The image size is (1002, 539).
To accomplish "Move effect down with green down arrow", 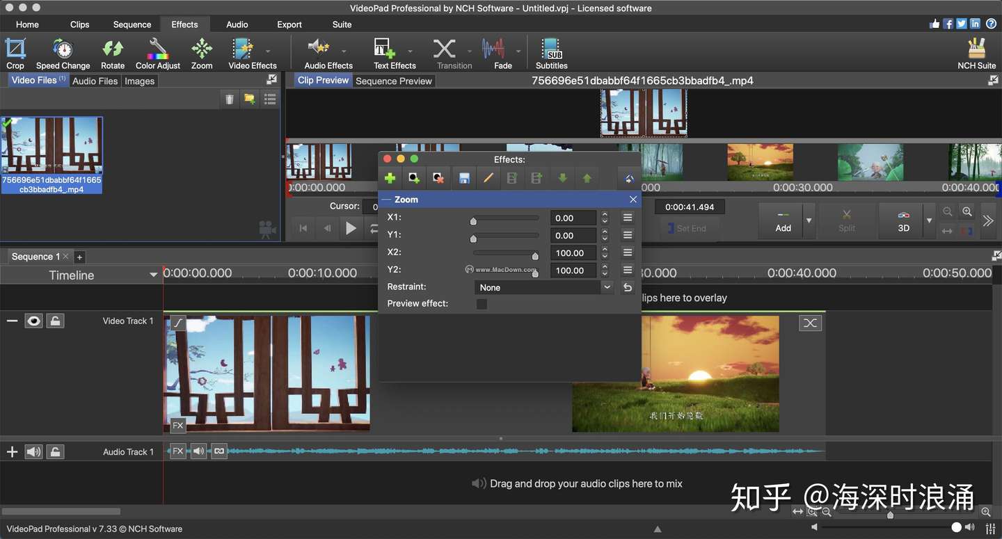I will coord(562,179).
